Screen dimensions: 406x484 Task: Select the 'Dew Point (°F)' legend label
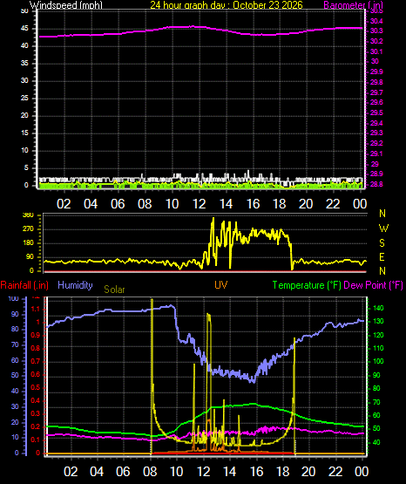click(x=373, y=285)
